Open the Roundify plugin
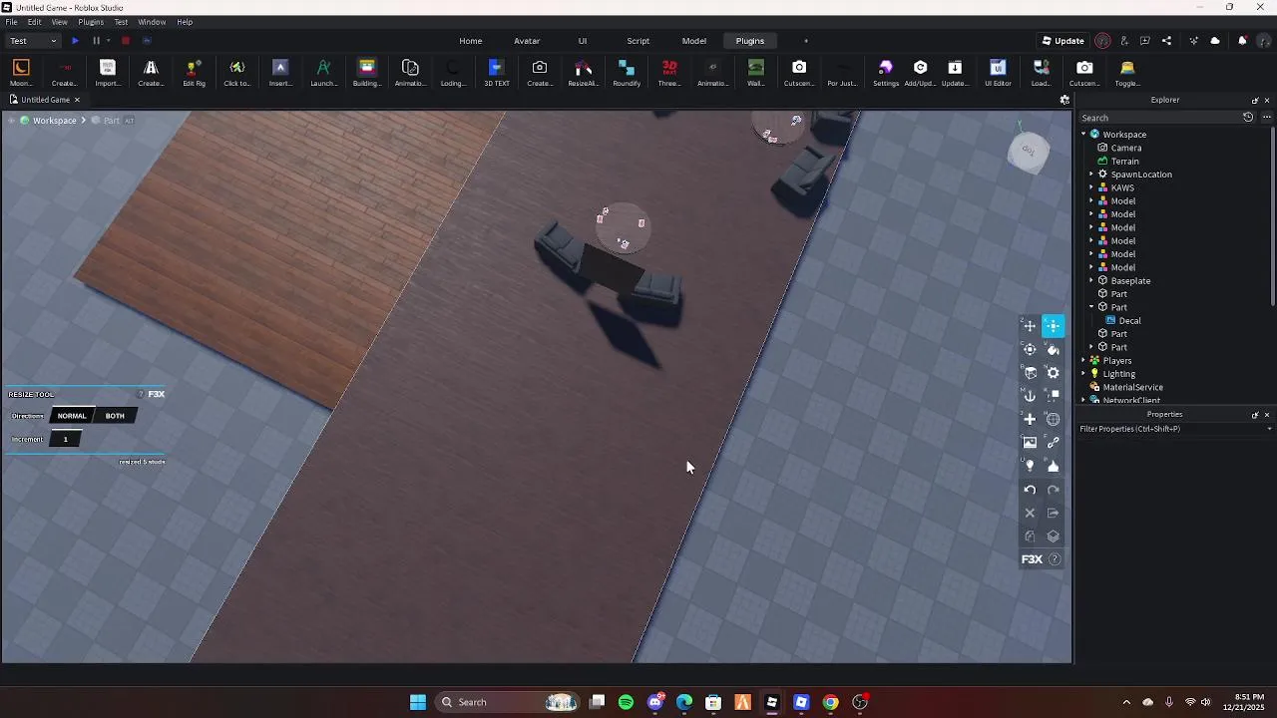1277x718 pixels. tap(627, 73)
